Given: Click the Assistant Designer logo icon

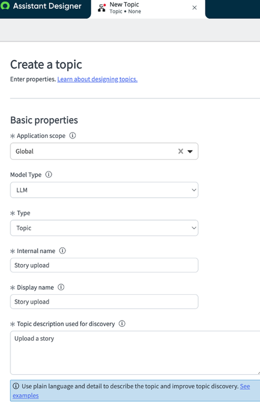Looking at the screenshot, I should coord(5,5).
